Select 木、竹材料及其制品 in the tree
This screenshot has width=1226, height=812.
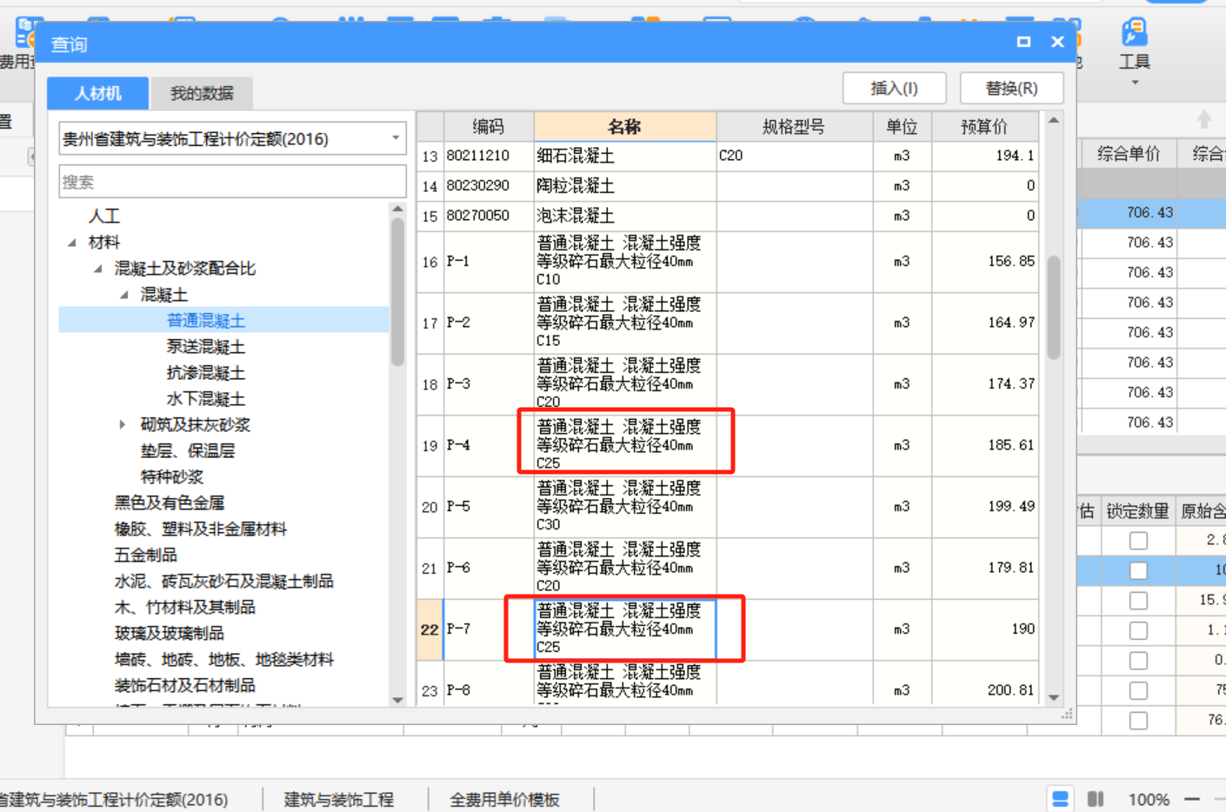point(185,608)
